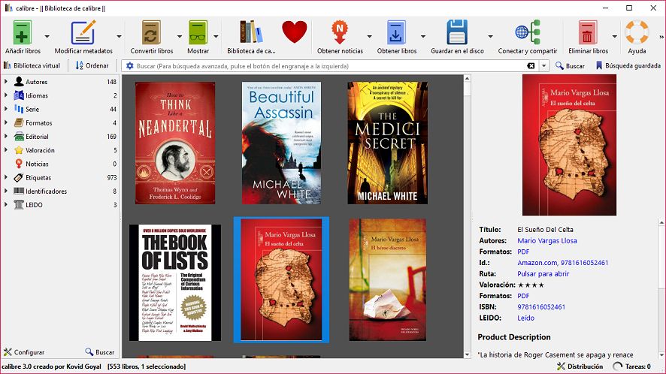Click the Serie icon
The image size is (666, 374).
click(x=19, y=109)
